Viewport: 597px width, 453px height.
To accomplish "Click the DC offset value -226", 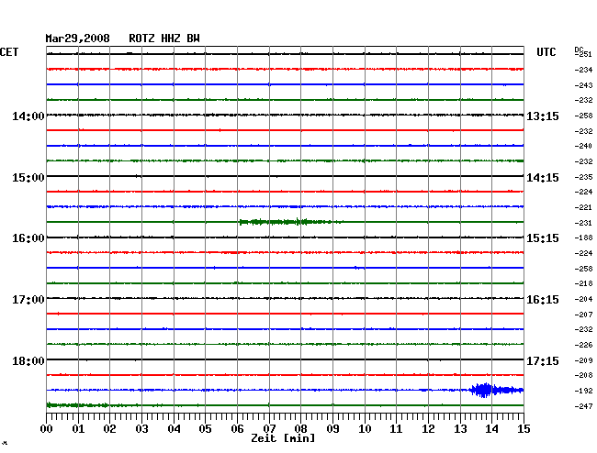I will click(583, 345).
